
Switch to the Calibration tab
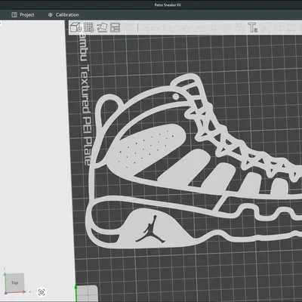pos(63,15)
